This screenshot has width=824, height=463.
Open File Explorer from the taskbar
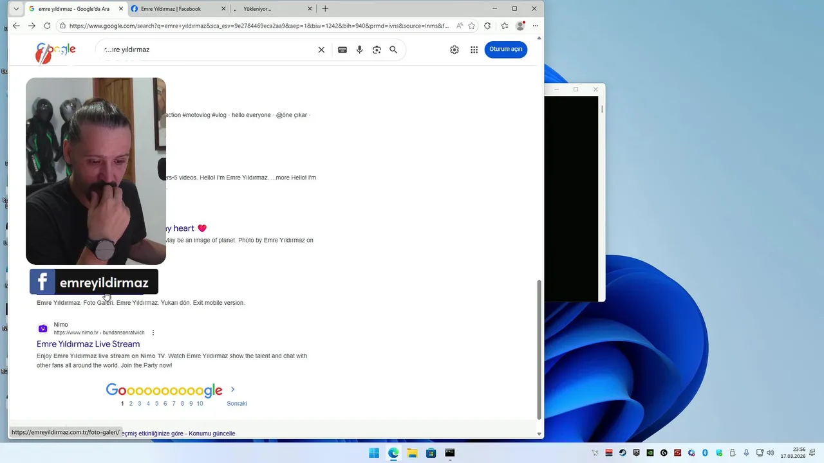pos(412,453)
